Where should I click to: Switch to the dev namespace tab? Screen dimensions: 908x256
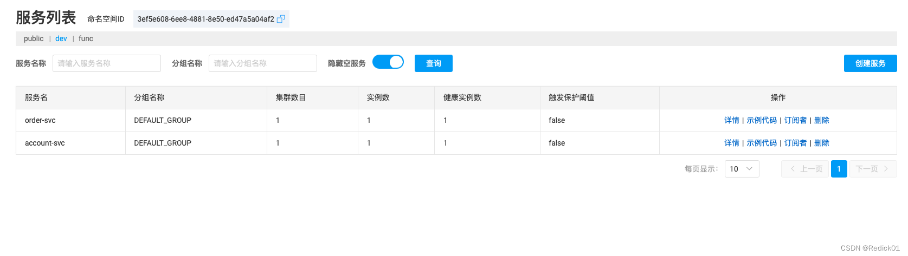point(61,38)
